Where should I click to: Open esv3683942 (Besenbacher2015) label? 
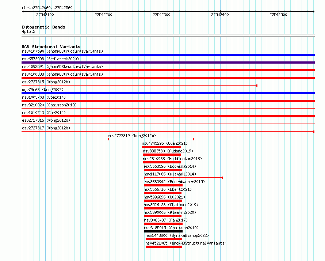(x=174, y=182)
